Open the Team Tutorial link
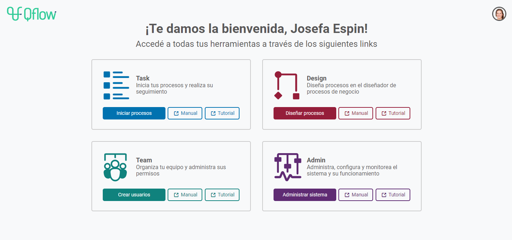 (222, 195)
